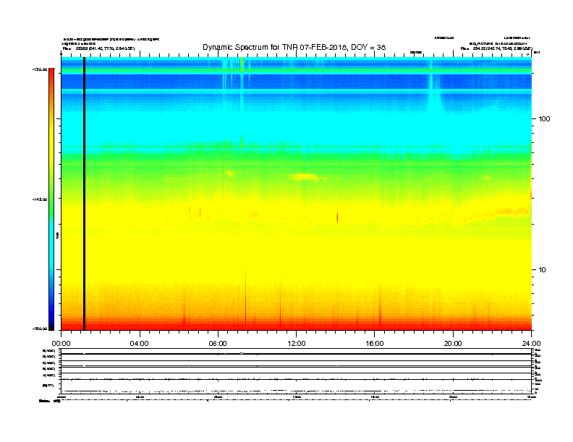Click the vertical rainbow color bar
Viewport: 573px width, 442px height.
51,199
